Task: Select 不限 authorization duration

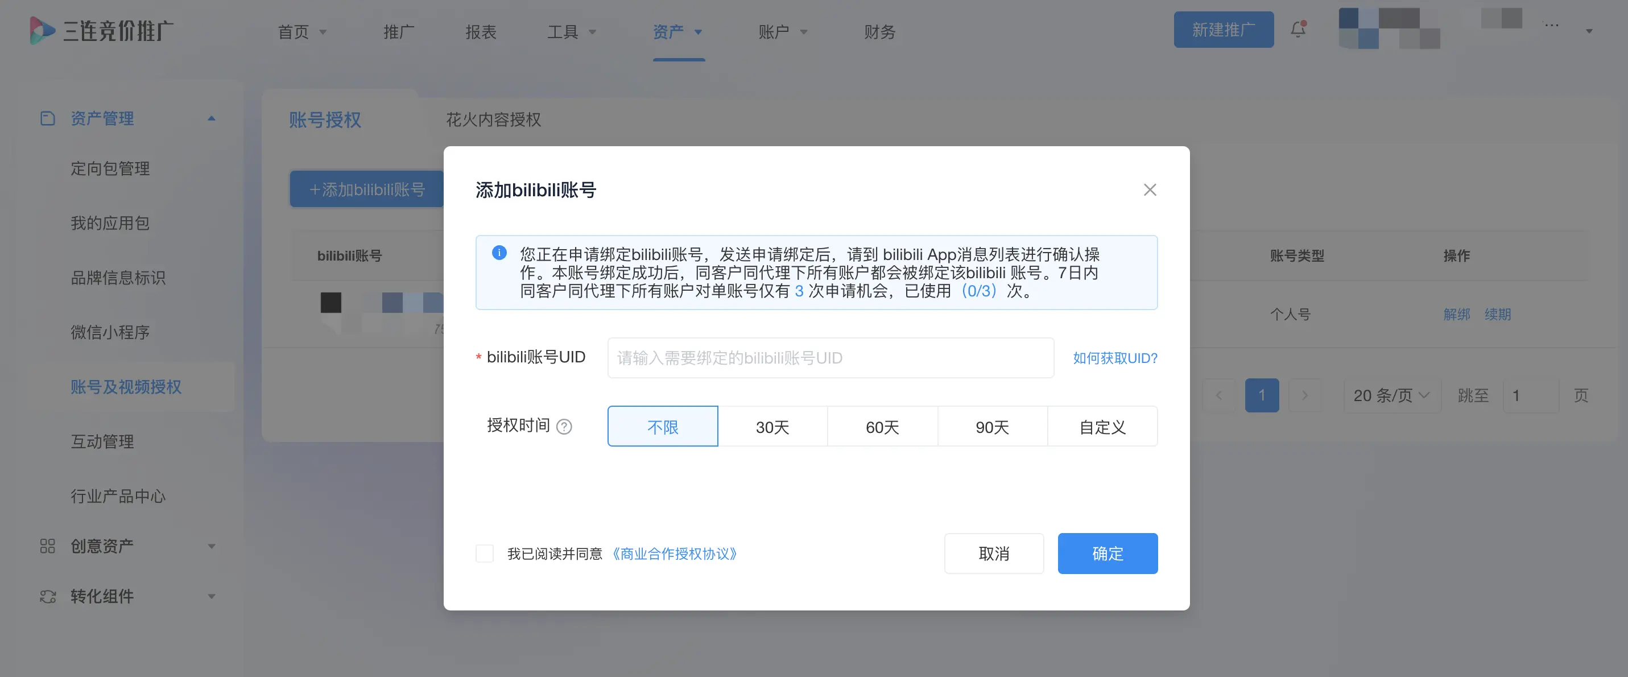Action: 662,427
